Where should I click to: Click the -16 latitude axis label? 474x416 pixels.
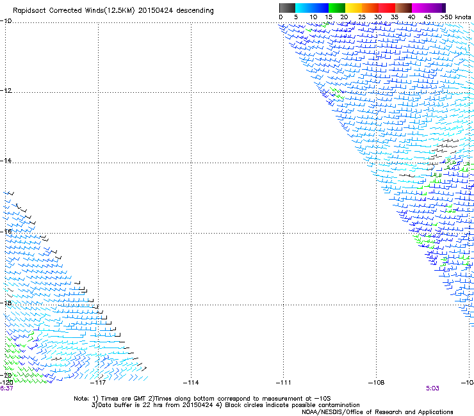point(6,232)
